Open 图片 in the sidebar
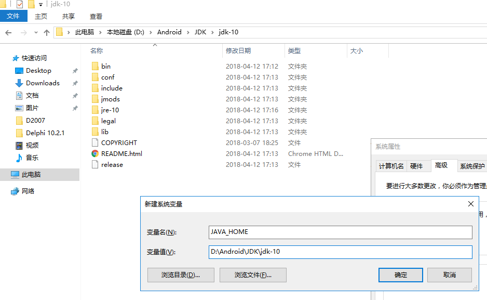The width and height of the screenshot is (487, 300). (32, 108)
